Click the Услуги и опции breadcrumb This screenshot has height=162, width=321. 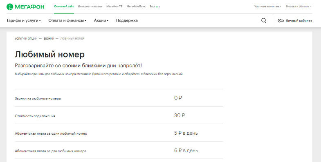pyautogui.click(x=26, y=39)
